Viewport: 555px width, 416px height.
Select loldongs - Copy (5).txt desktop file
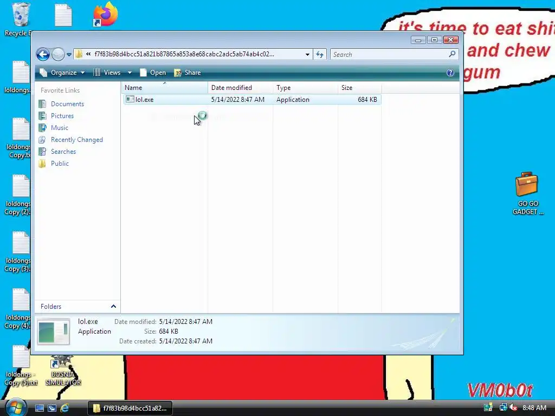[21, 366]
